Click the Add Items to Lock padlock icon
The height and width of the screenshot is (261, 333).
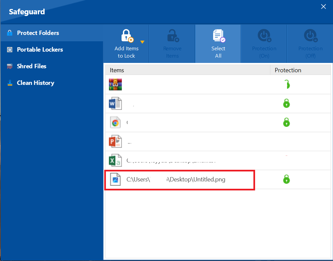click(127, 36)
